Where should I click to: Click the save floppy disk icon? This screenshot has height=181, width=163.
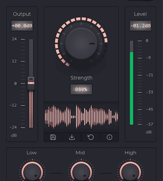[x=53, y=137]
